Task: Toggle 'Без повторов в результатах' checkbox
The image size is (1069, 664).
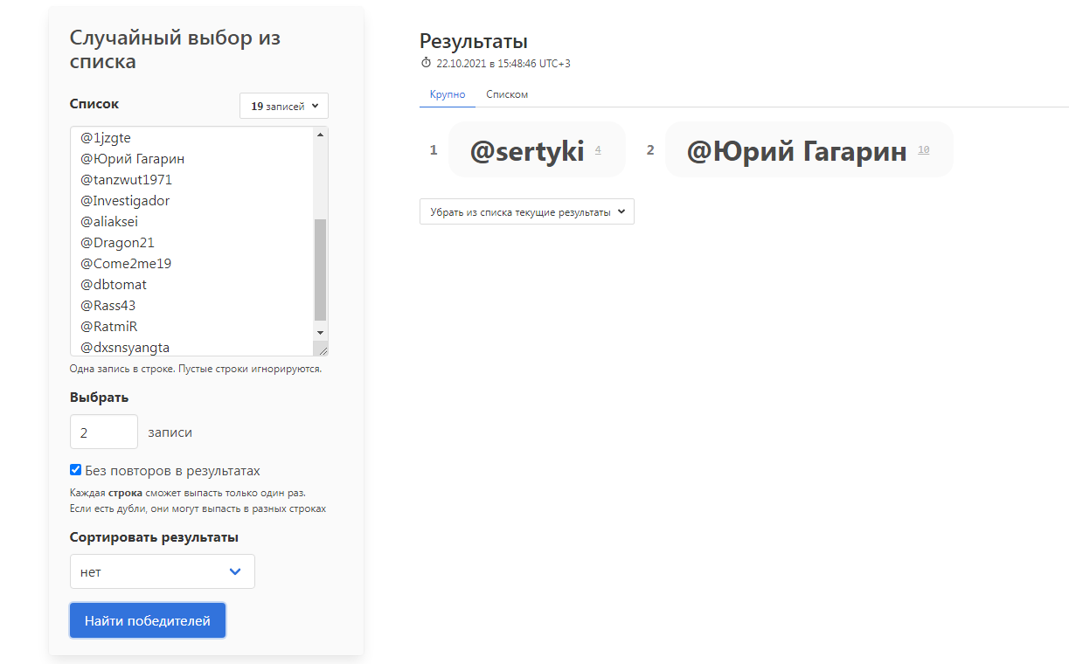Action: pyautogui.click(x=76, y=469)
